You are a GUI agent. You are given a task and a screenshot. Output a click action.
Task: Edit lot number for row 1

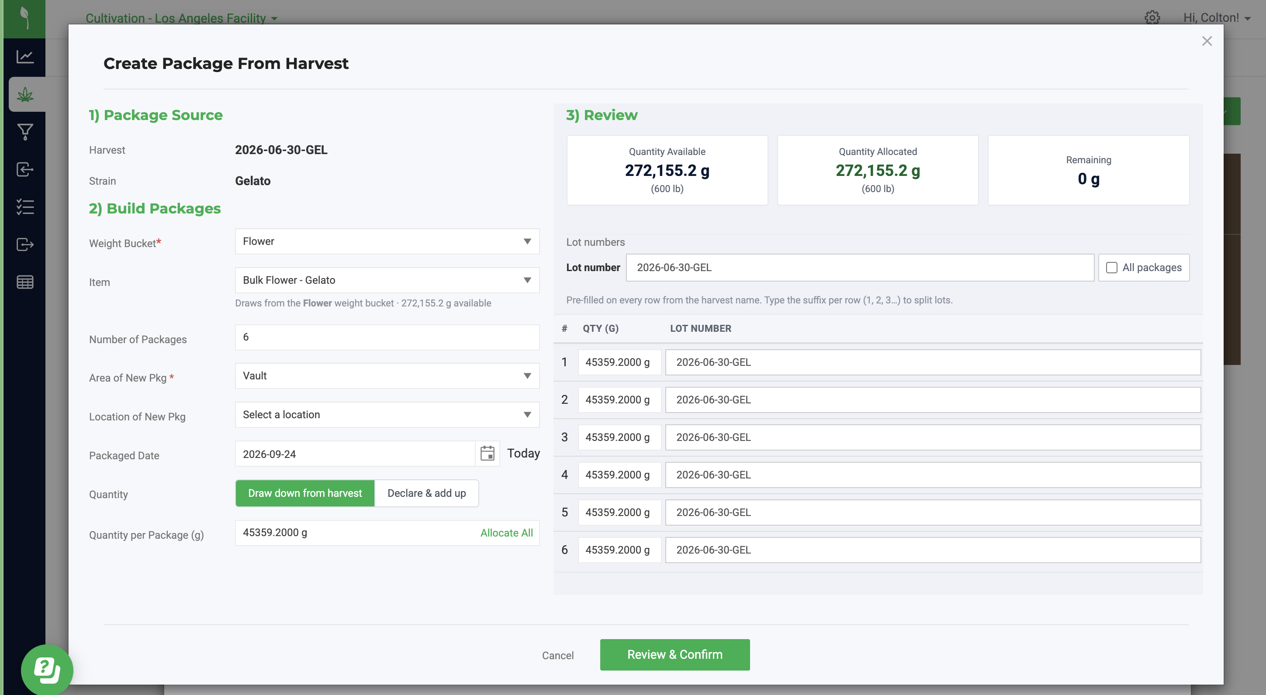[x=933, y=362]
